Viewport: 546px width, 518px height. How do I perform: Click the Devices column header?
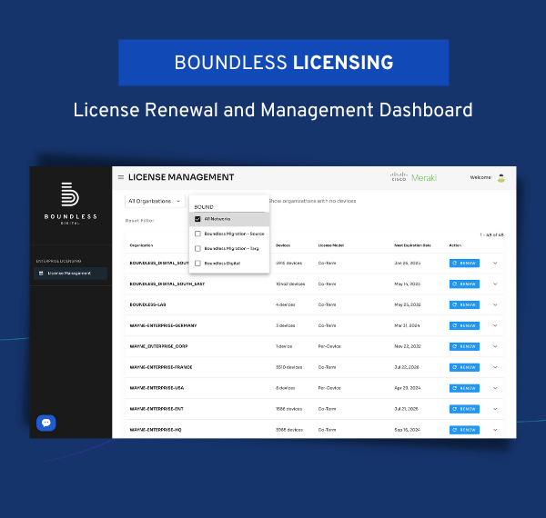(x=283, y=245)
